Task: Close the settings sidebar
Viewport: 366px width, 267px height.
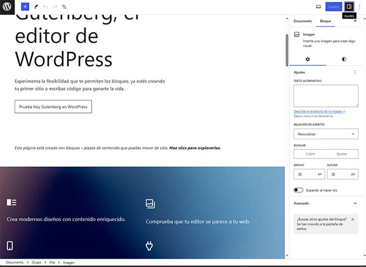Action: [x=355, y=21]
